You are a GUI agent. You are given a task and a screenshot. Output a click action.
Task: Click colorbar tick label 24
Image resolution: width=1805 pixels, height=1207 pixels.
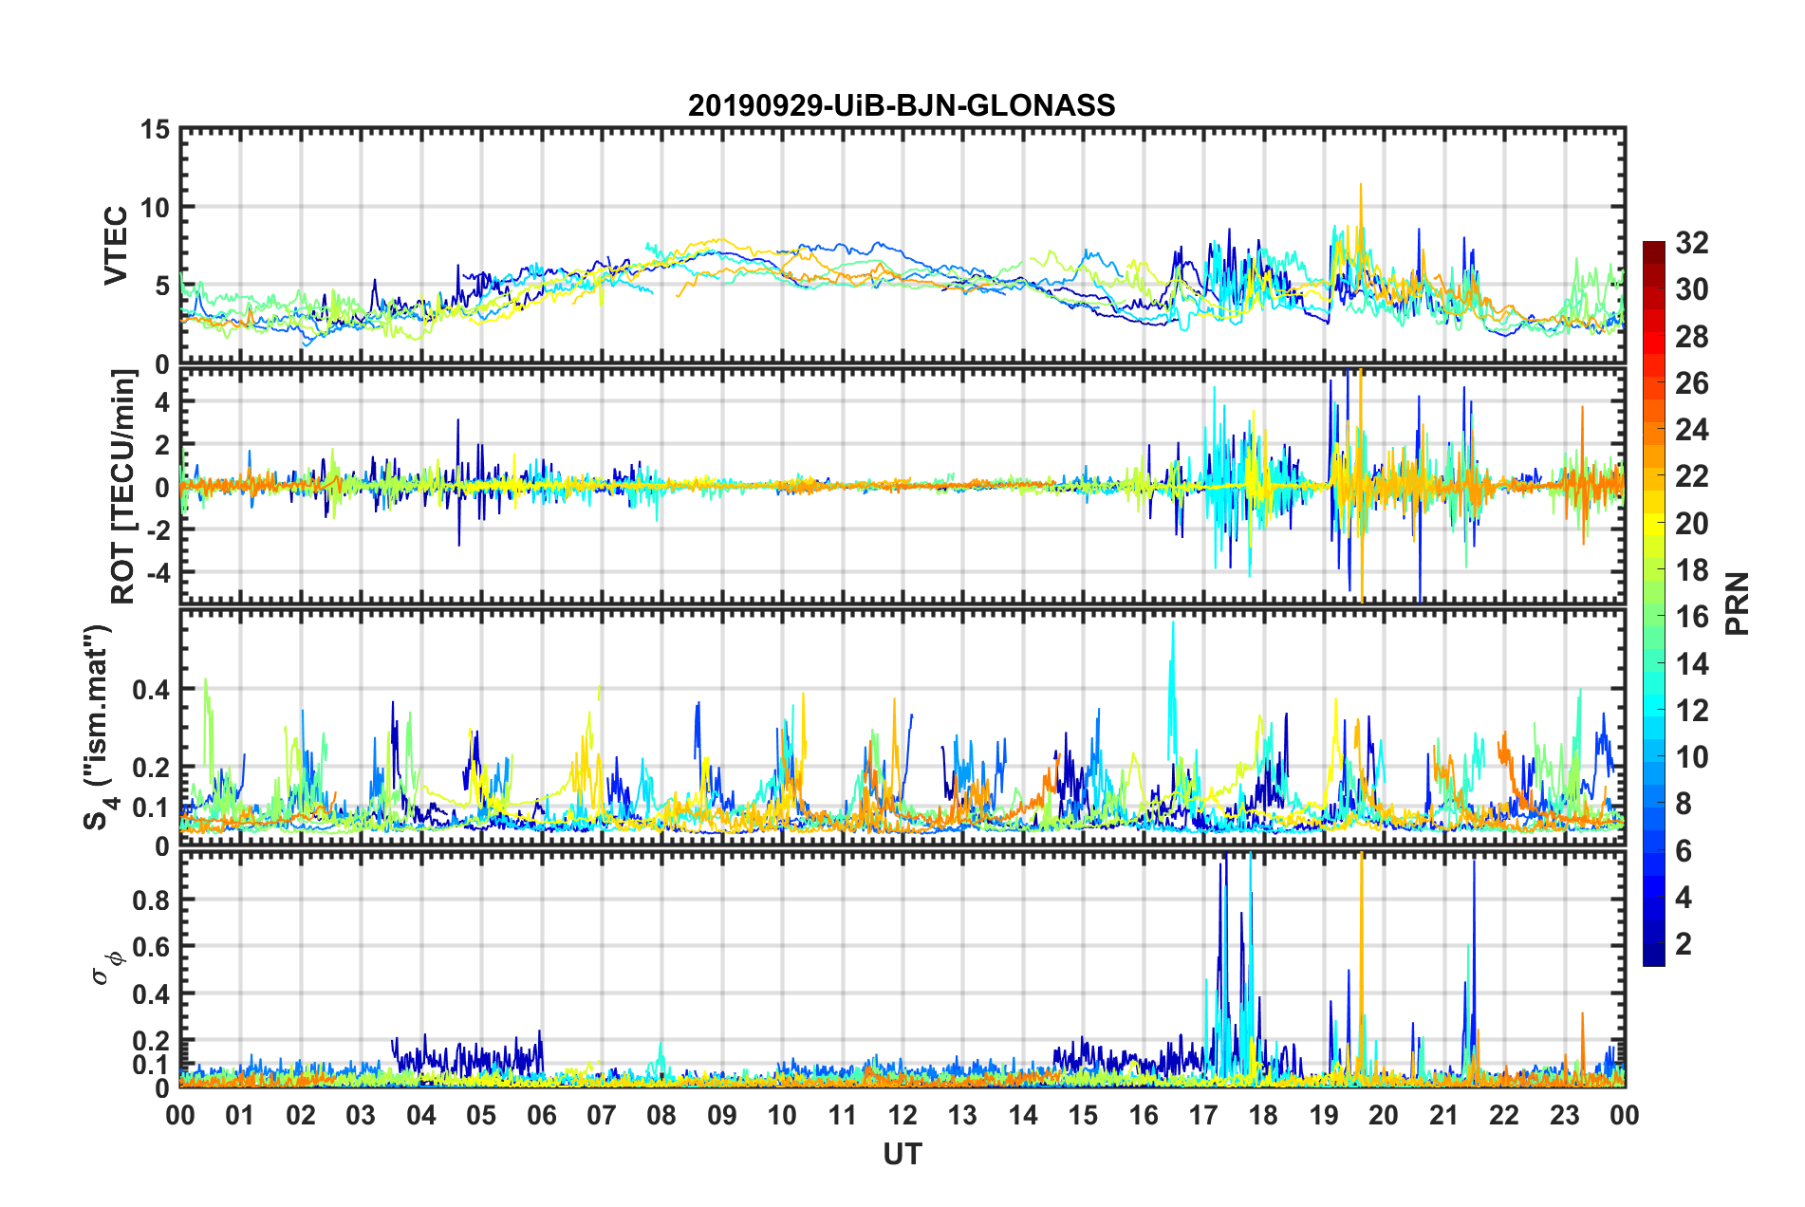(x=1692, y=430)
